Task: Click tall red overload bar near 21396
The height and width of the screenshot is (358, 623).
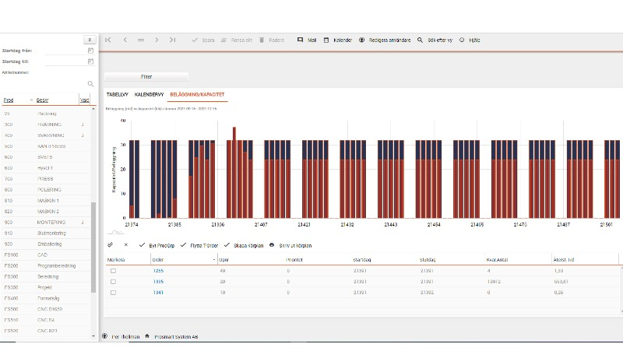Action: (234, 172)
